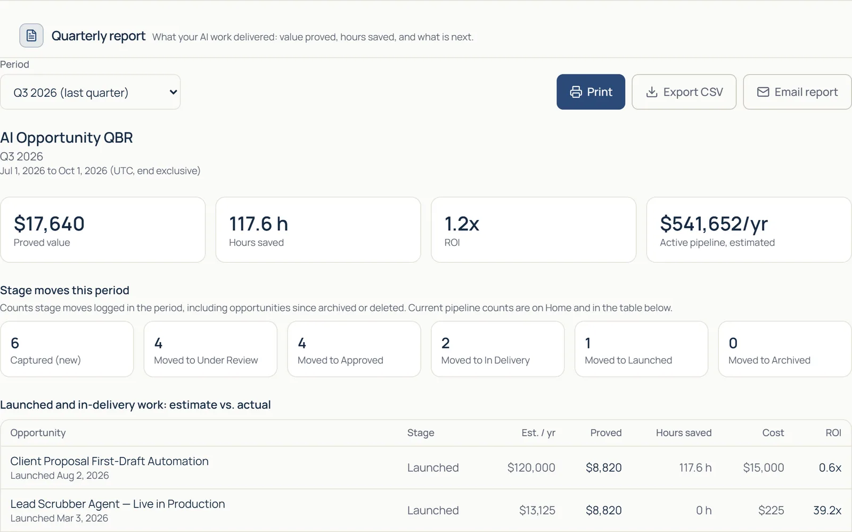Click the Quarterly report document icon
This screenshot has height=532, width=852.
(31, 36)
